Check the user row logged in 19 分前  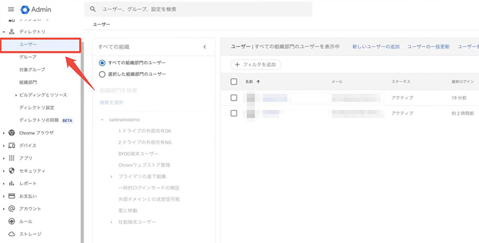(x=233, y=98)
